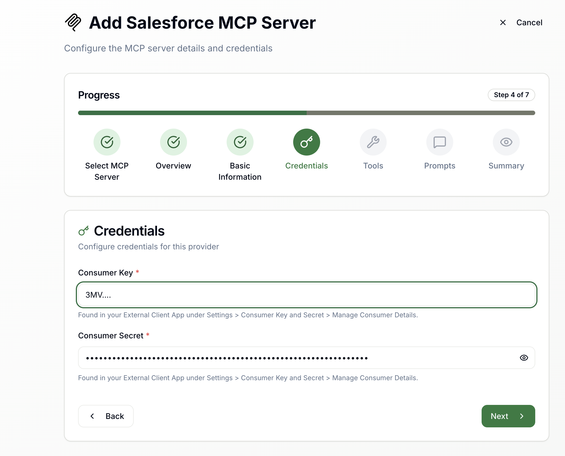Click the Cancel button

click(521, 22)
